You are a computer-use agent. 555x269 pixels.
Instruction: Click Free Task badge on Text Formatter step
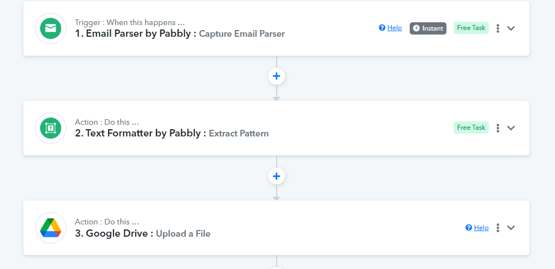click(471, 128)
